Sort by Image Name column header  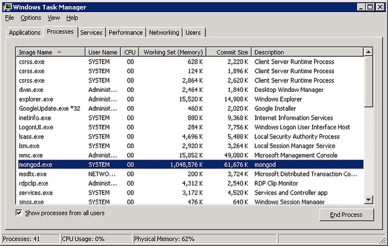(35, 53)
